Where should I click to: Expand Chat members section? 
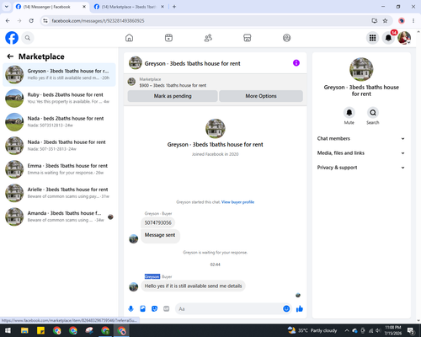point(361,138)
